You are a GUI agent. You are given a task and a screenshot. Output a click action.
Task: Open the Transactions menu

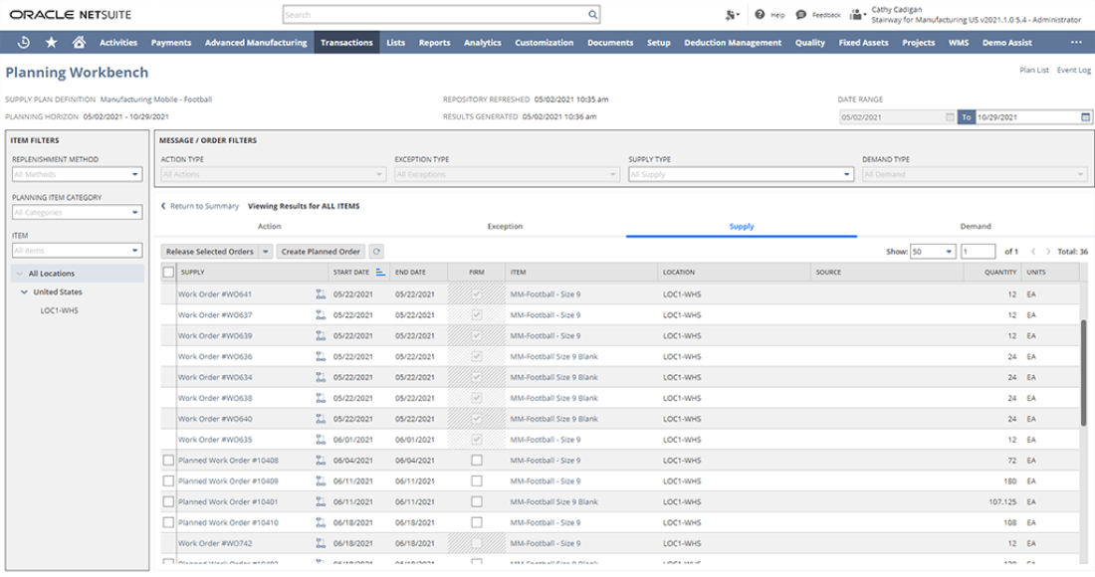point(344,42)
